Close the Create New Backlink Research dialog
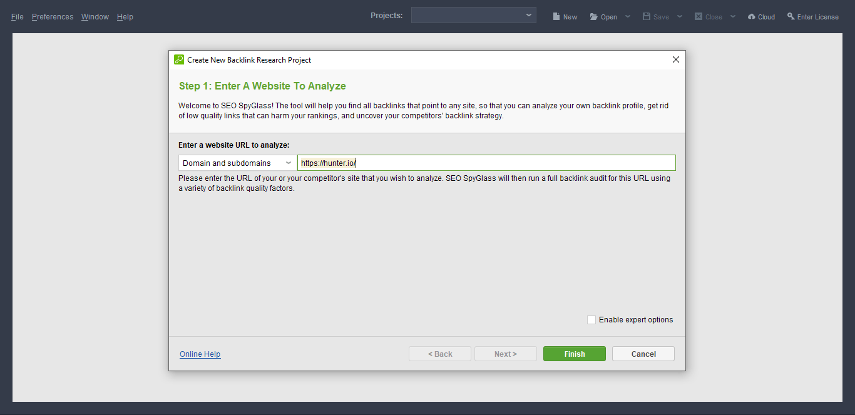This screenshot has width=855, height=415. click(675, 59)
